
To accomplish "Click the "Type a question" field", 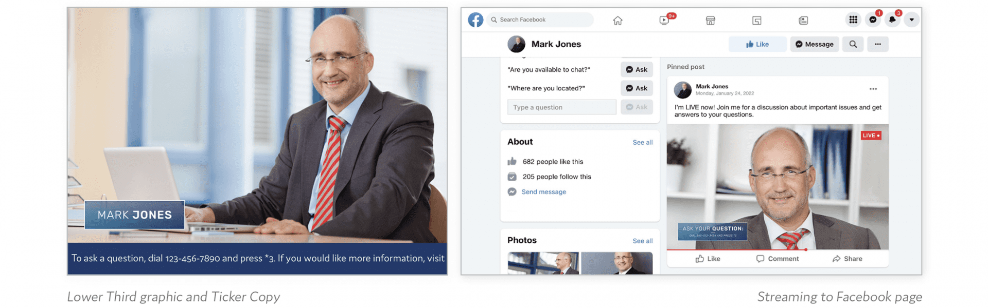I will coord(562,107).
